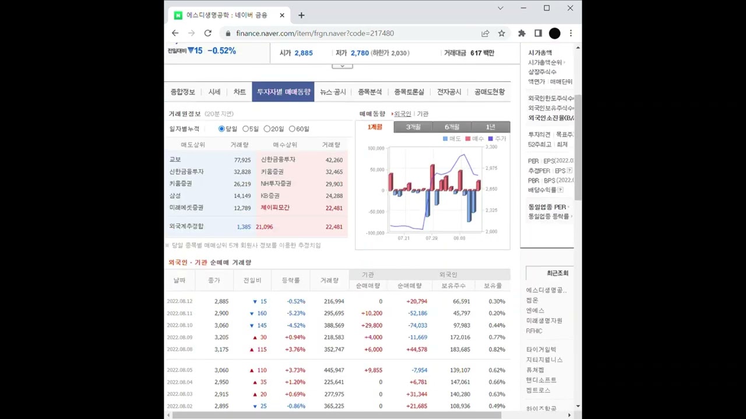Viewport: 746px width, 419px height.
Task: Open the 종목분석 tab
Action: [x=370, y=92]
